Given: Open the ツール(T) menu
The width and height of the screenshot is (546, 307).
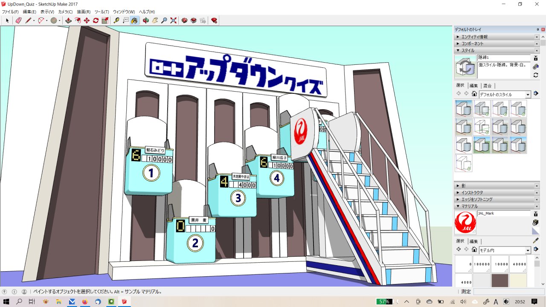Looking at the screenshot, I should click(102, 12).
